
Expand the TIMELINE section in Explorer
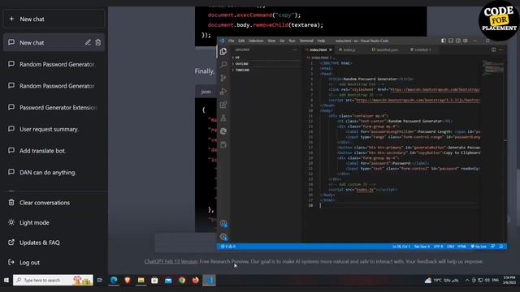tap(266, 71)
